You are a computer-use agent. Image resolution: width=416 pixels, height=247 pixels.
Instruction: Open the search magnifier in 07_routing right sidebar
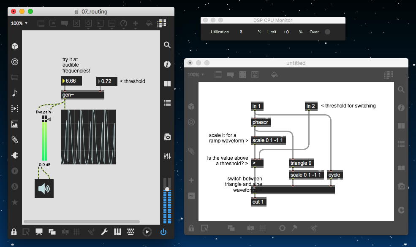point(167,45)
